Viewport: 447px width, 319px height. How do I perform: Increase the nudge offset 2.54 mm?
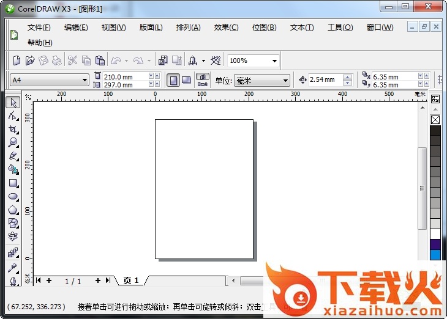pyautogui.click(x=347, y=77)
